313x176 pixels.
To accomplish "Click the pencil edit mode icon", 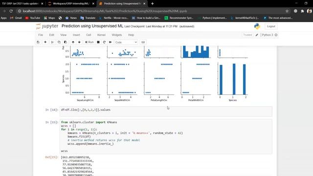I will tap(257, 35).
